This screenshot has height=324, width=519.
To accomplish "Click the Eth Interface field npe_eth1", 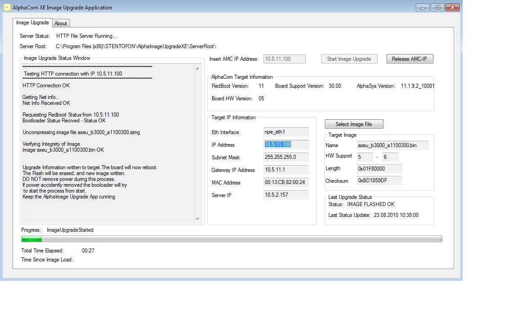I will coord(286,132).
